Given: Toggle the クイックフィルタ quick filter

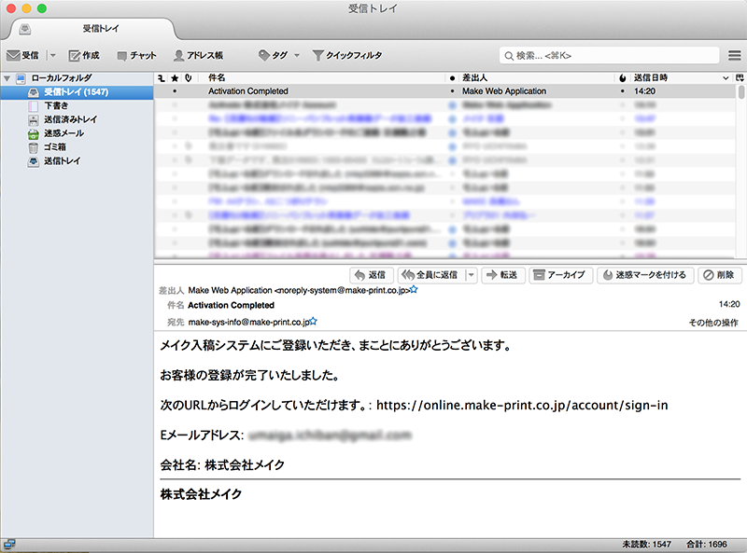Looking at the screenshot, I should coord(347,56).
